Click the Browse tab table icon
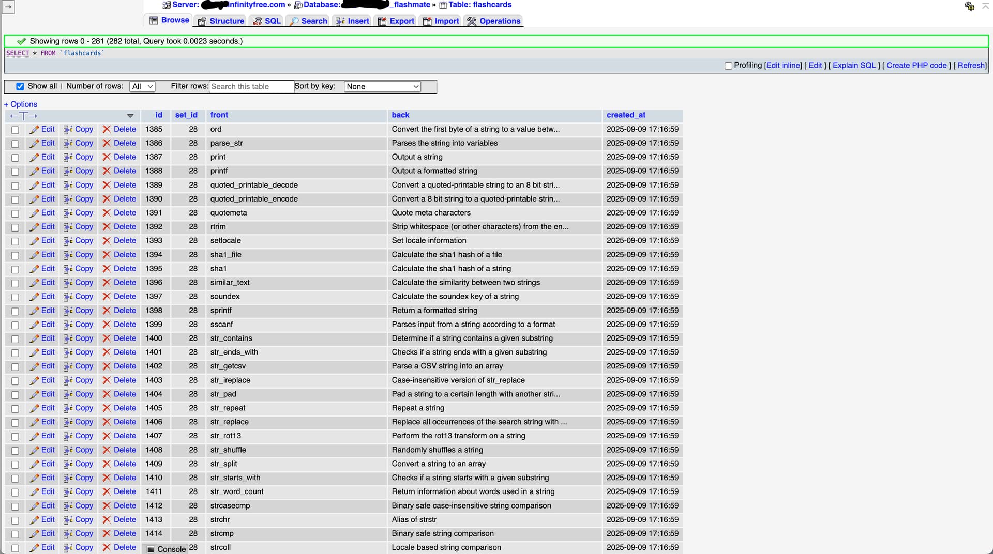The width and height of the screenshot is (993, 554). coord(154,20)
